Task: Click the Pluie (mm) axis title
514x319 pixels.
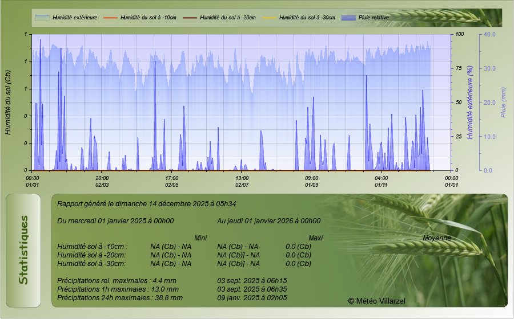Action: (503, 101)
